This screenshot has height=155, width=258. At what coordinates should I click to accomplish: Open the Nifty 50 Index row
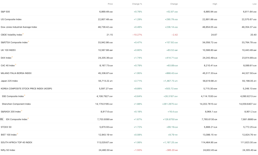8,150
